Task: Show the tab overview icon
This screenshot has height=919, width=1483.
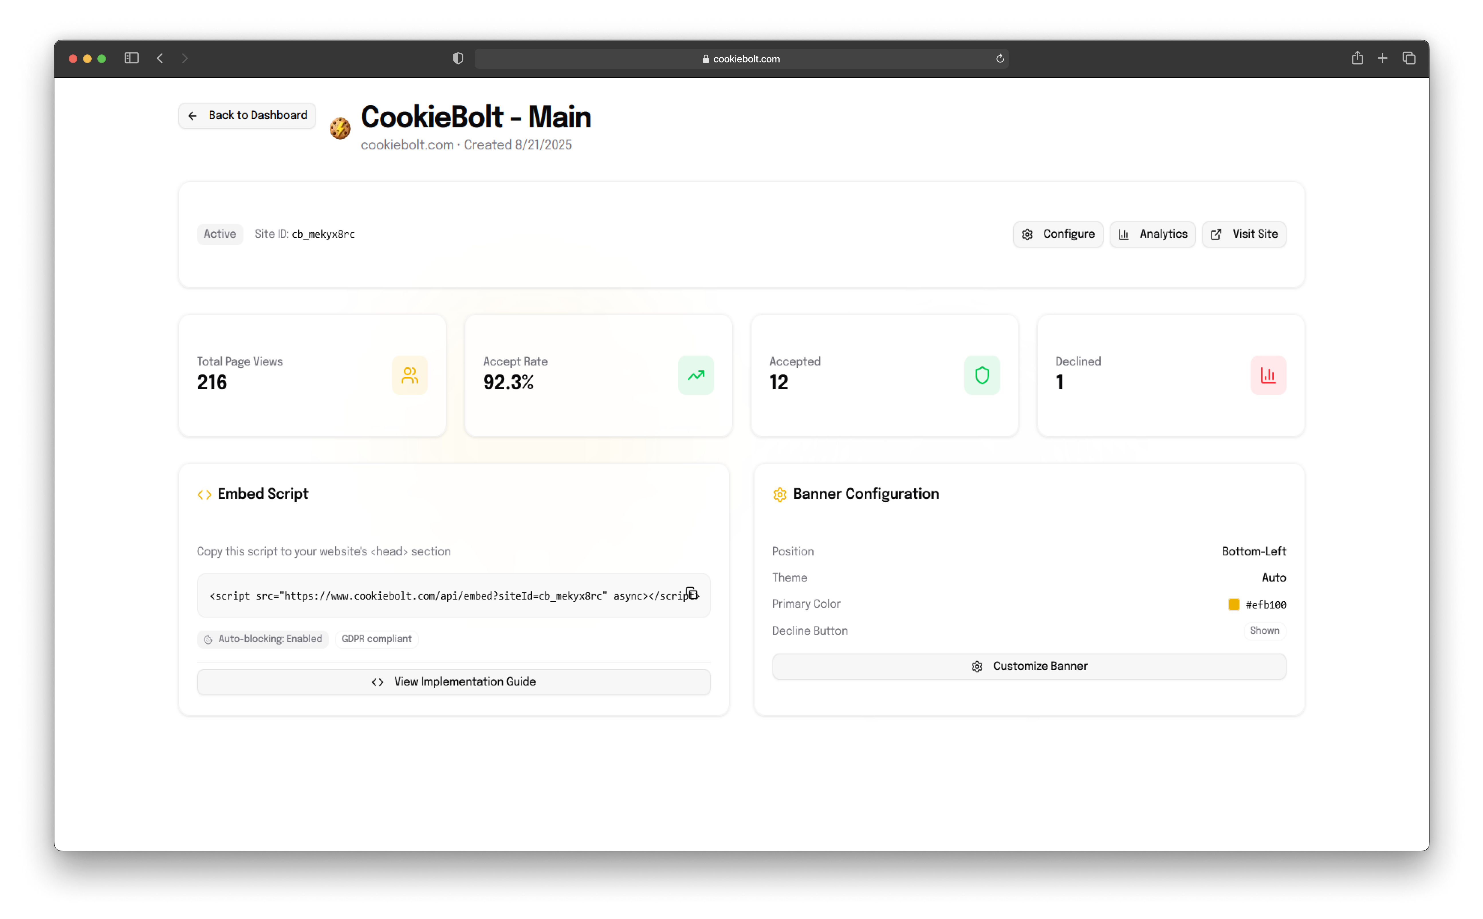Action: click(x=1408, y=58)
